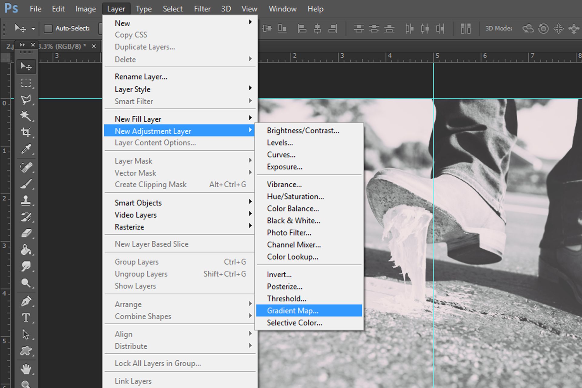Select the Move tool

(x=26, y=66)
